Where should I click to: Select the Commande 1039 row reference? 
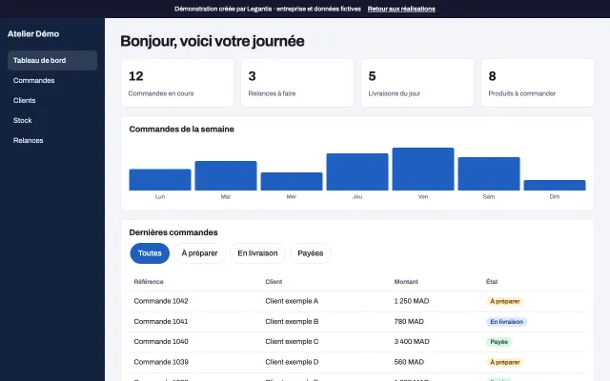(x=161, y=362)
